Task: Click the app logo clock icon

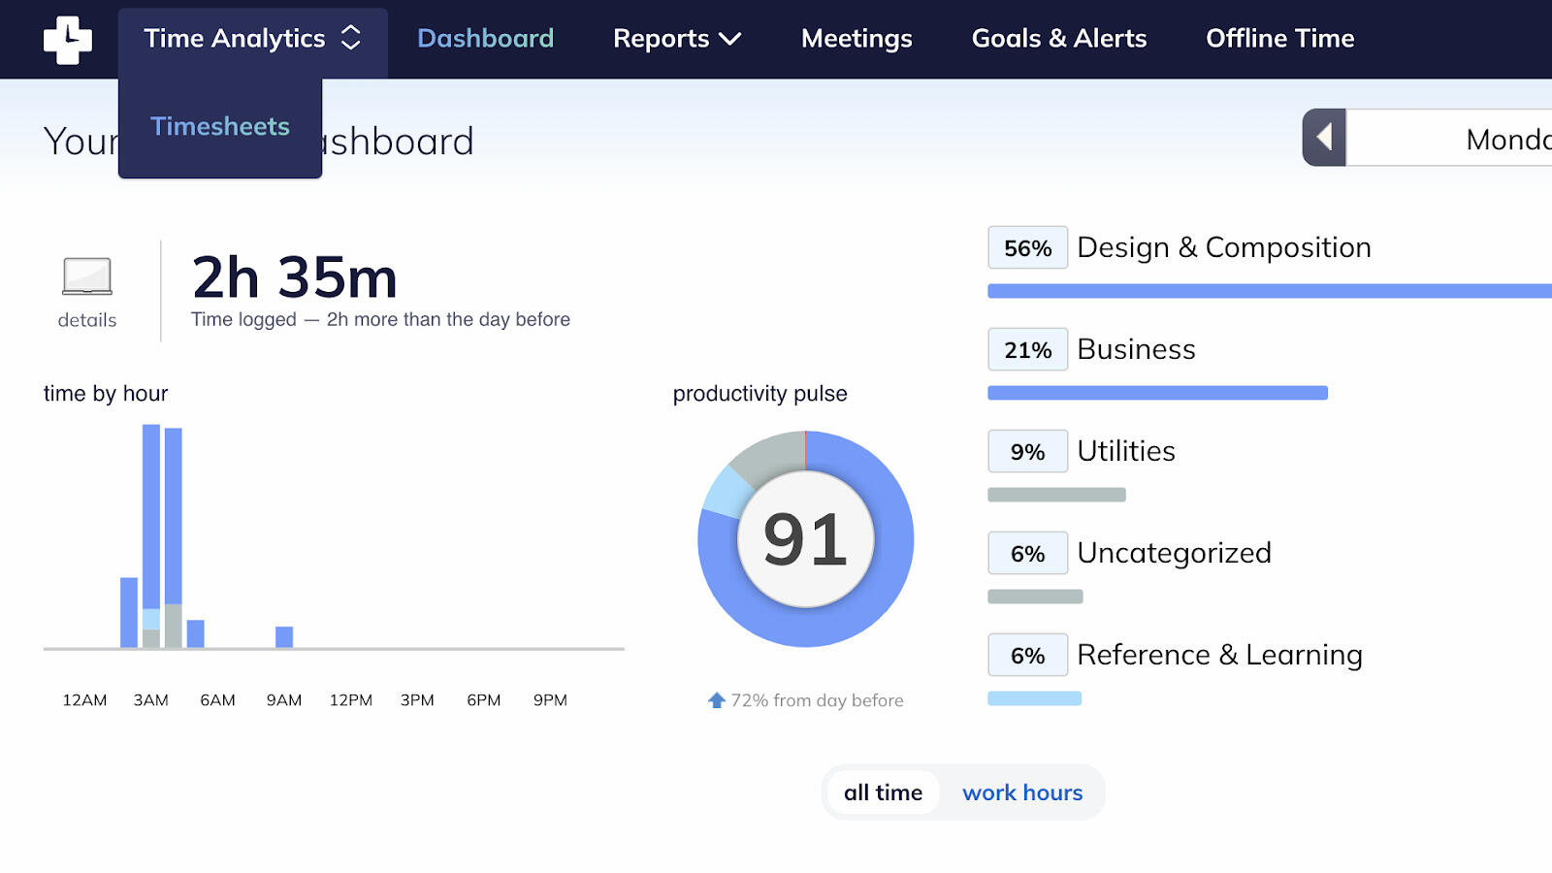Action: (x=66, y=39)
